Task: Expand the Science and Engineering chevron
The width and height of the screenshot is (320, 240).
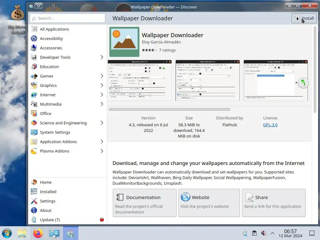Action: (102, 123)
